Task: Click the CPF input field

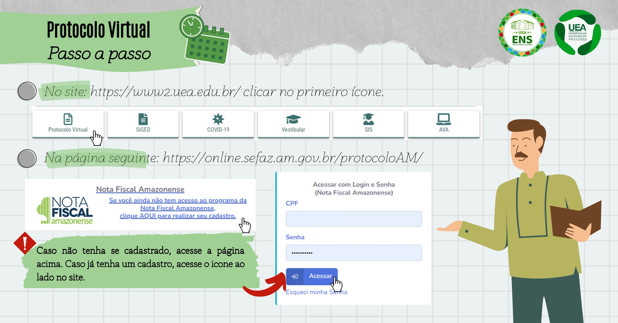Action: [x=354, y=219]
